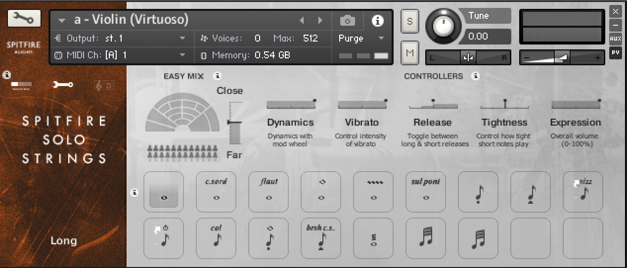Select the col legno articulation

coord(216,238)
